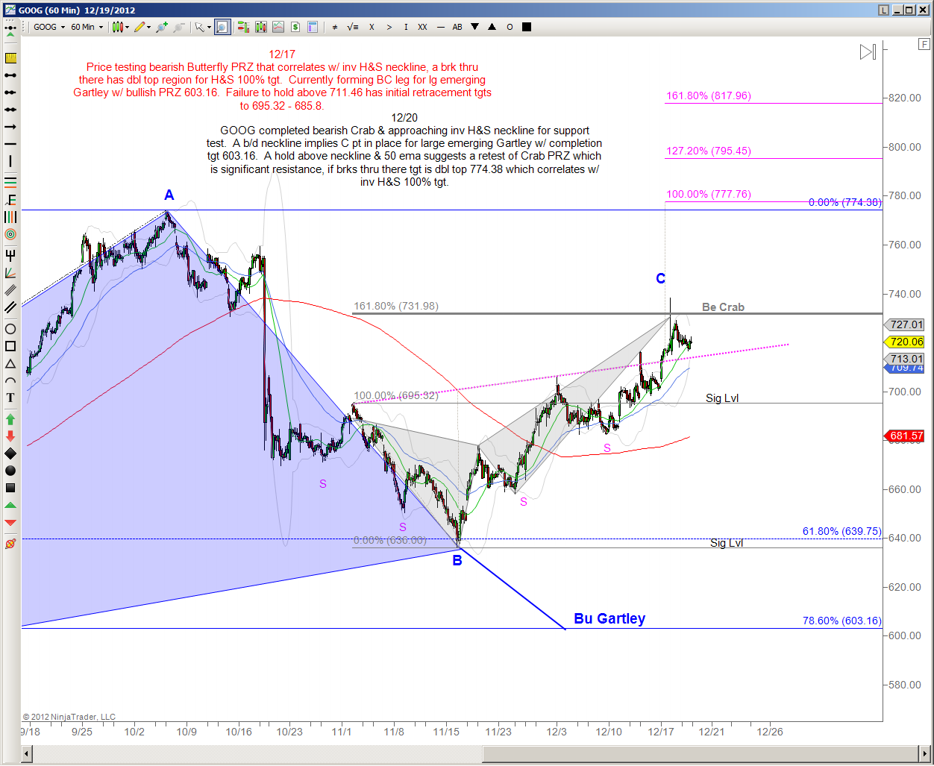Click the XX toolbar button

pyautogui.click(x=423, y=27)
